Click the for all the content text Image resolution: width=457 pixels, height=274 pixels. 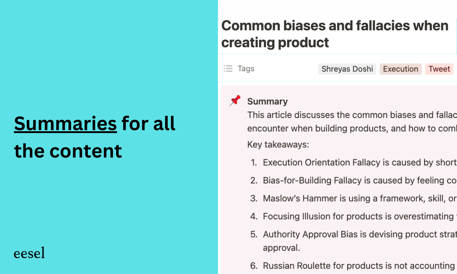[95, 137]
